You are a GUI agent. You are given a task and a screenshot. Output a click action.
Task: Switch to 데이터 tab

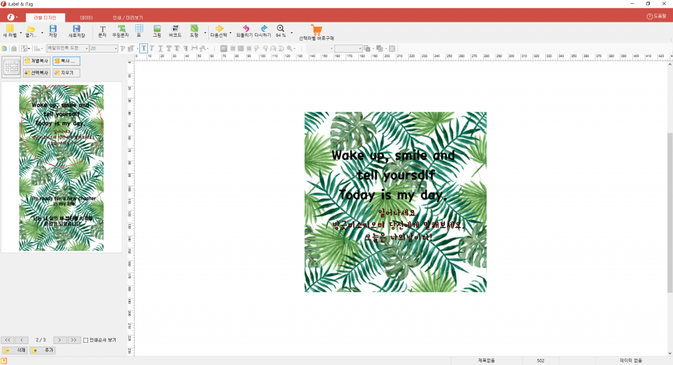(86, 18)
